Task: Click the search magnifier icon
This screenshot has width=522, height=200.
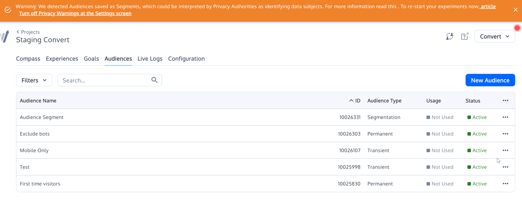Action: 154,80
